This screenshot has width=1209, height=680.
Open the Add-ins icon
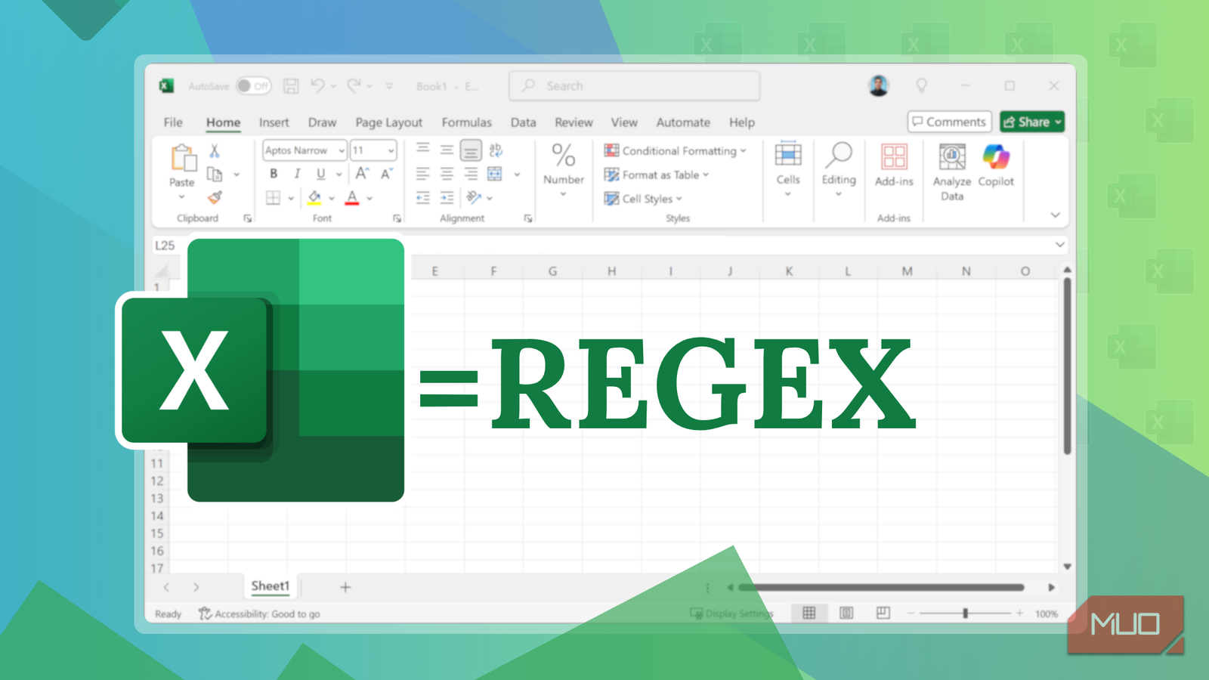tap(894, 156)
